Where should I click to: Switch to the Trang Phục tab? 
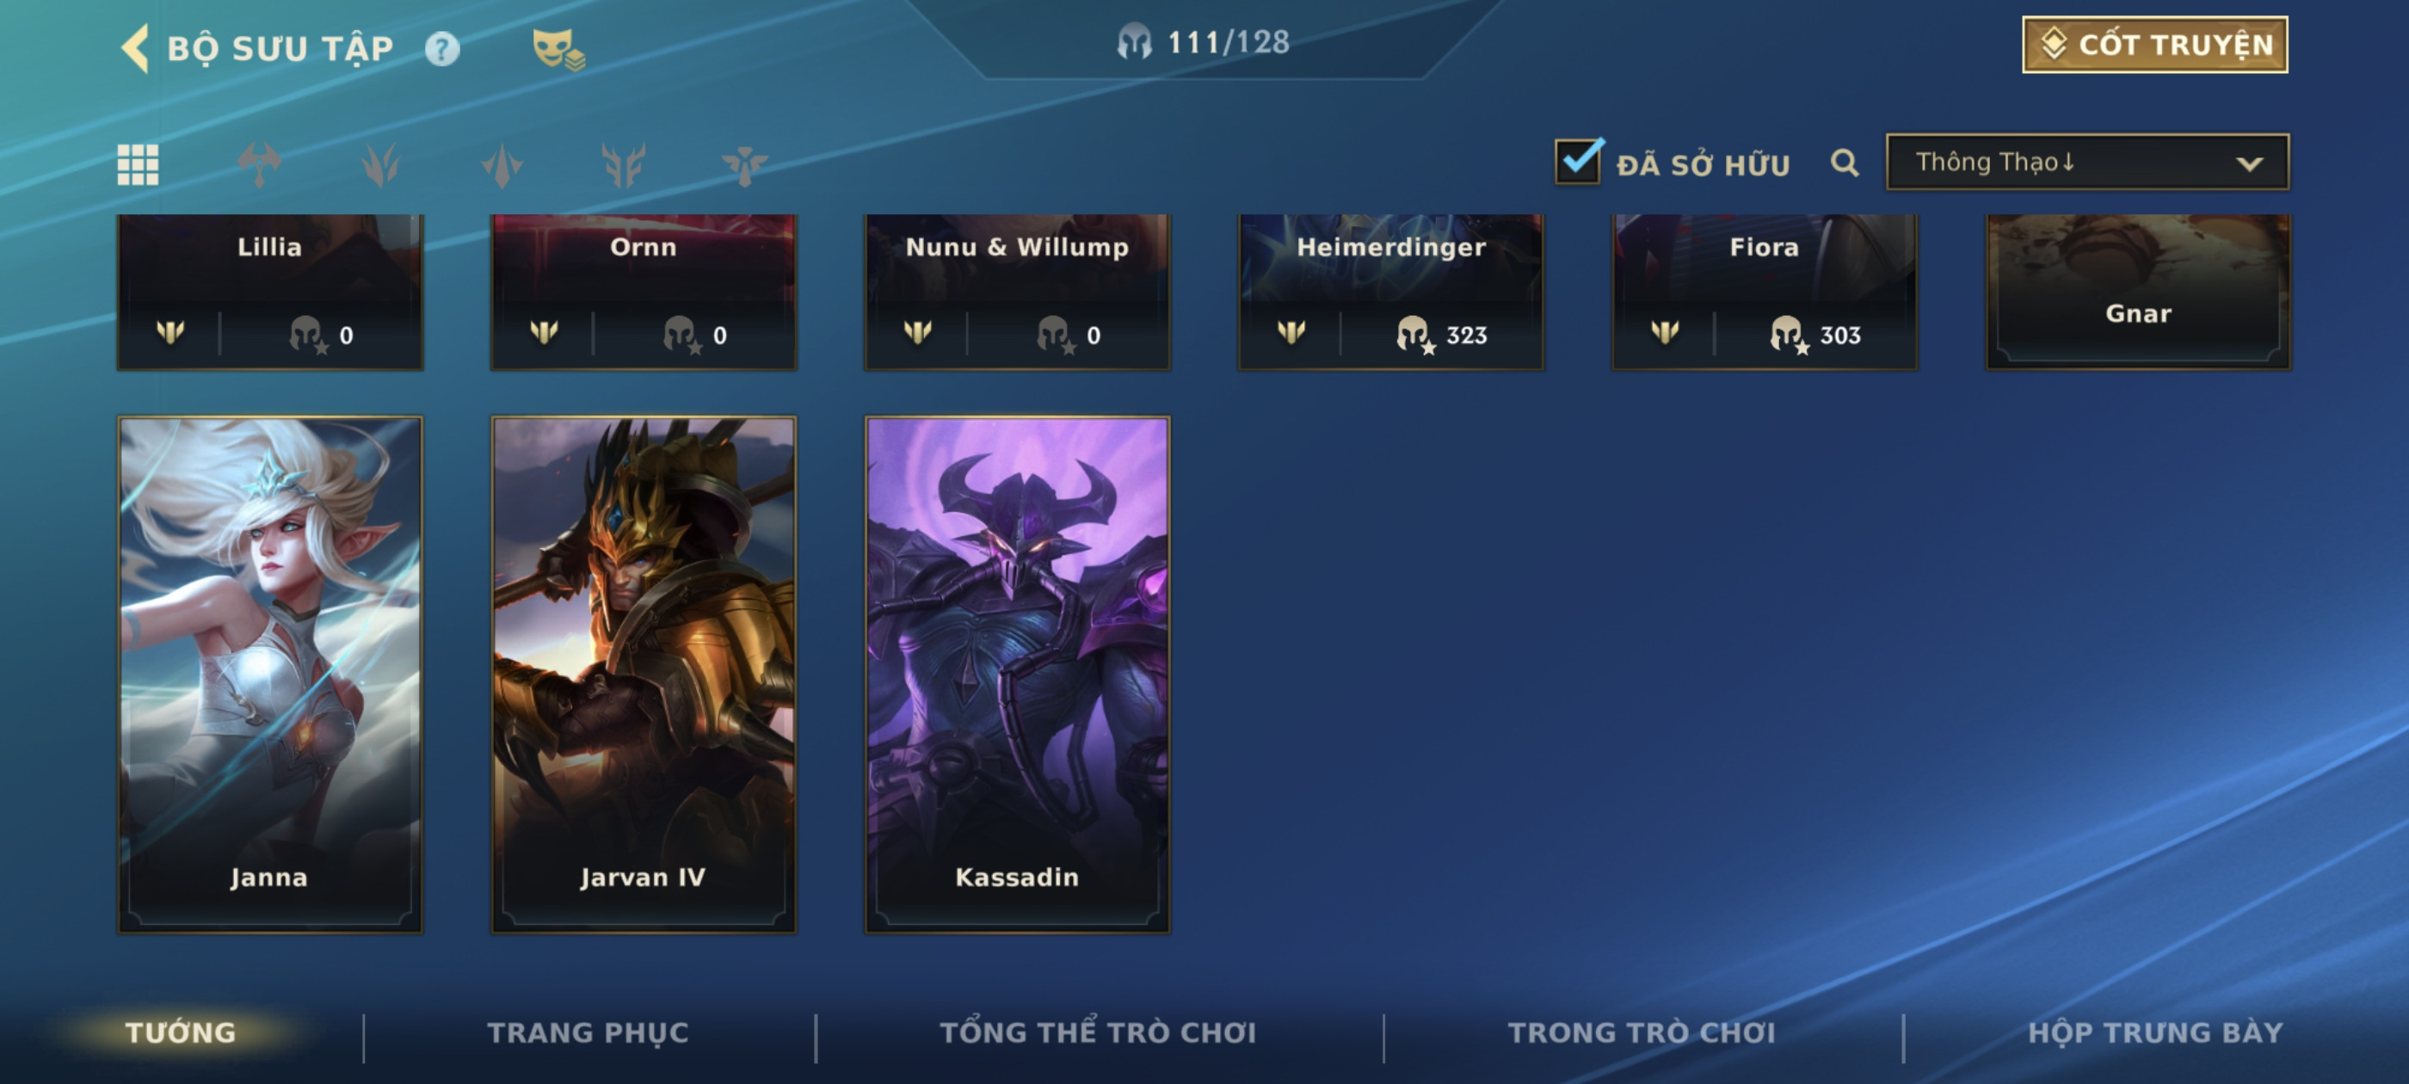tap(588, 1032)
